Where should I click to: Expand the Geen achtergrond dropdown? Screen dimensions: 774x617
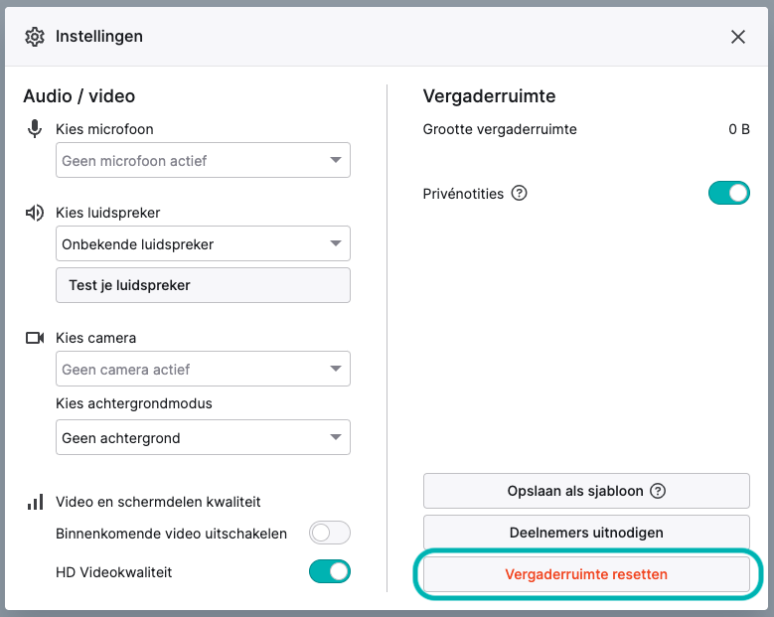point(203,437)
